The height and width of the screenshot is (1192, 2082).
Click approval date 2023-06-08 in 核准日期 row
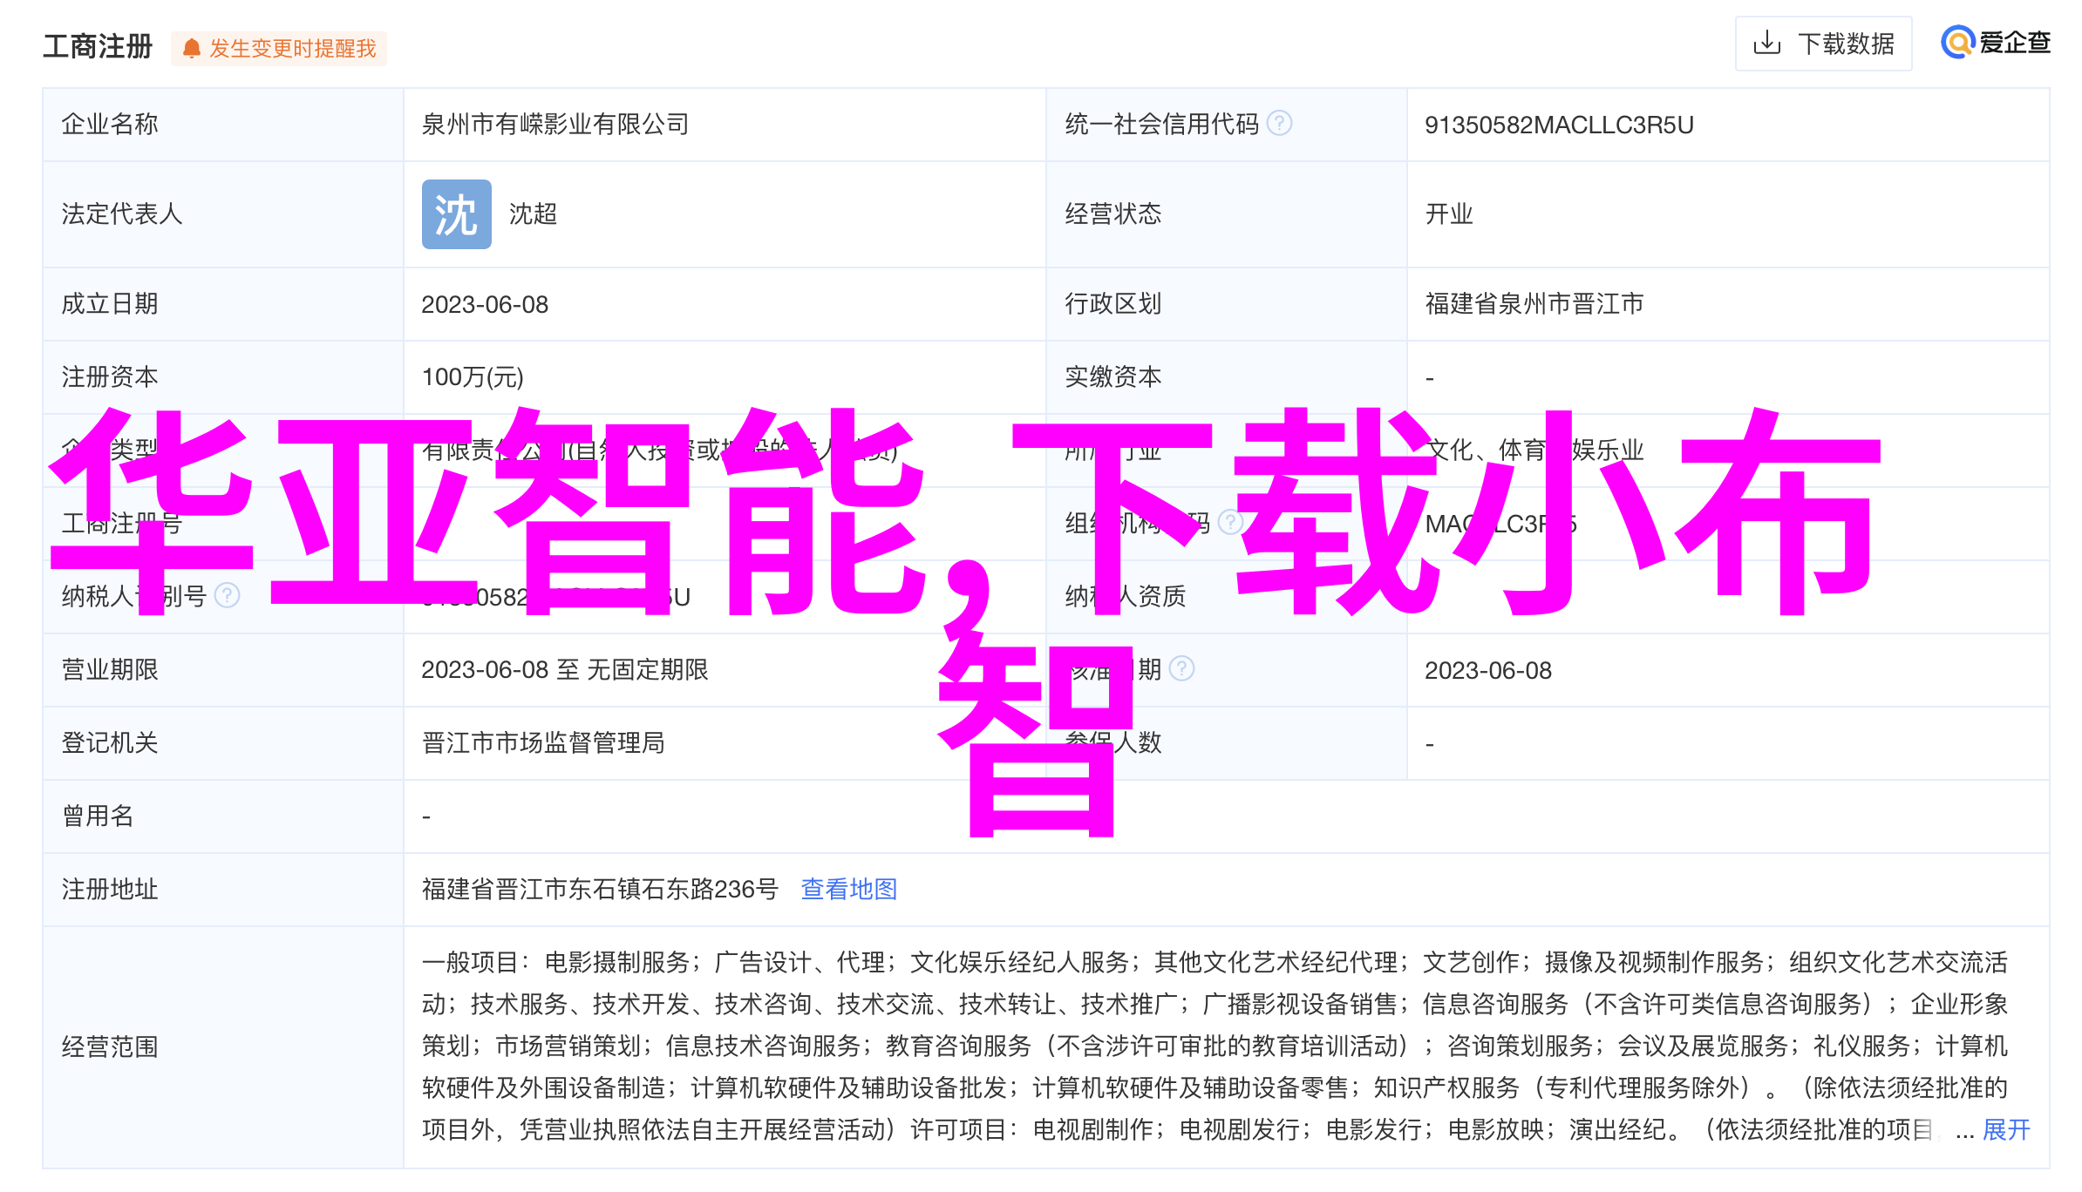point(1488,670)
